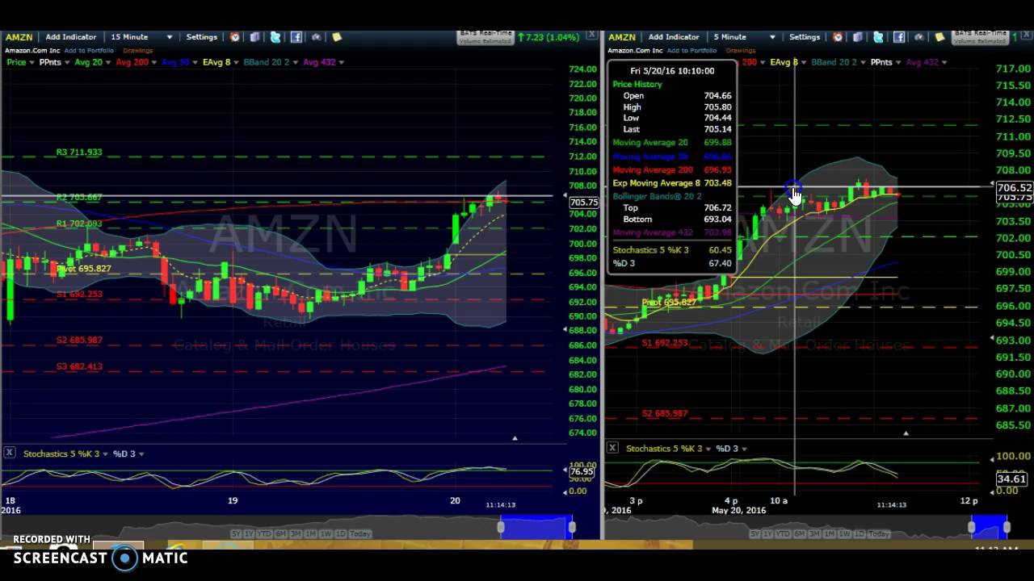Open Settings in 5 Minute chart
The image size is (1034, 581).
click(805, 37)
